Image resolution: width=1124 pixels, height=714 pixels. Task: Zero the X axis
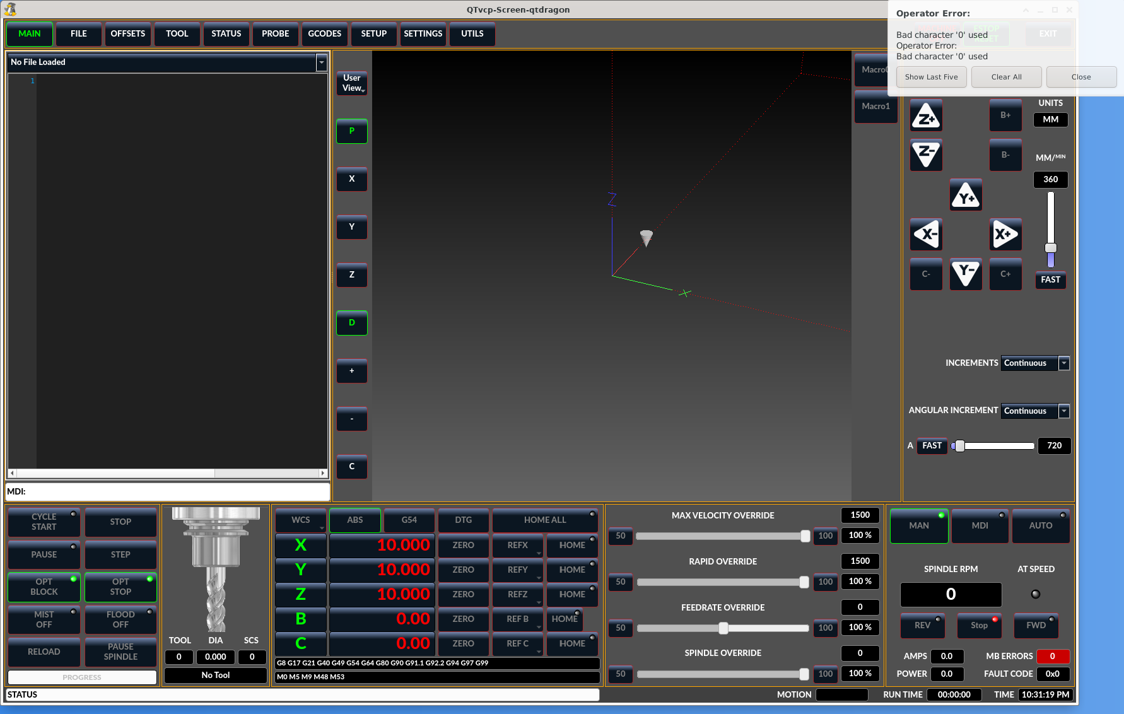click(x=464, y=545)
